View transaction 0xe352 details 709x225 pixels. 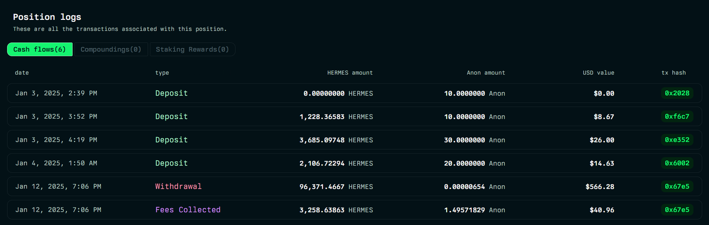677,140
